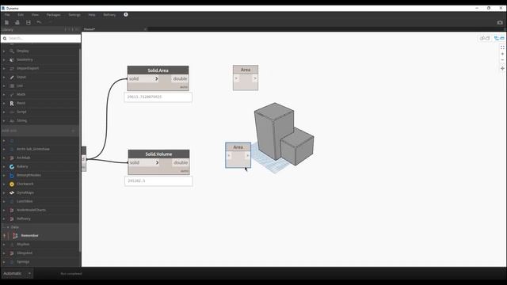This screenshot has height=285, width=507.
Task: Expand the Archilab package
Action: click(x=4, y=158)
